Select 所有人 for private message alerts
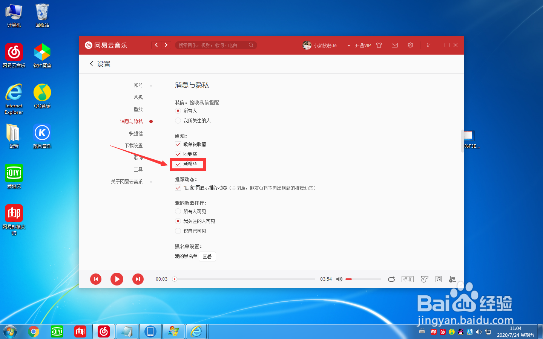 coord(178,111)
